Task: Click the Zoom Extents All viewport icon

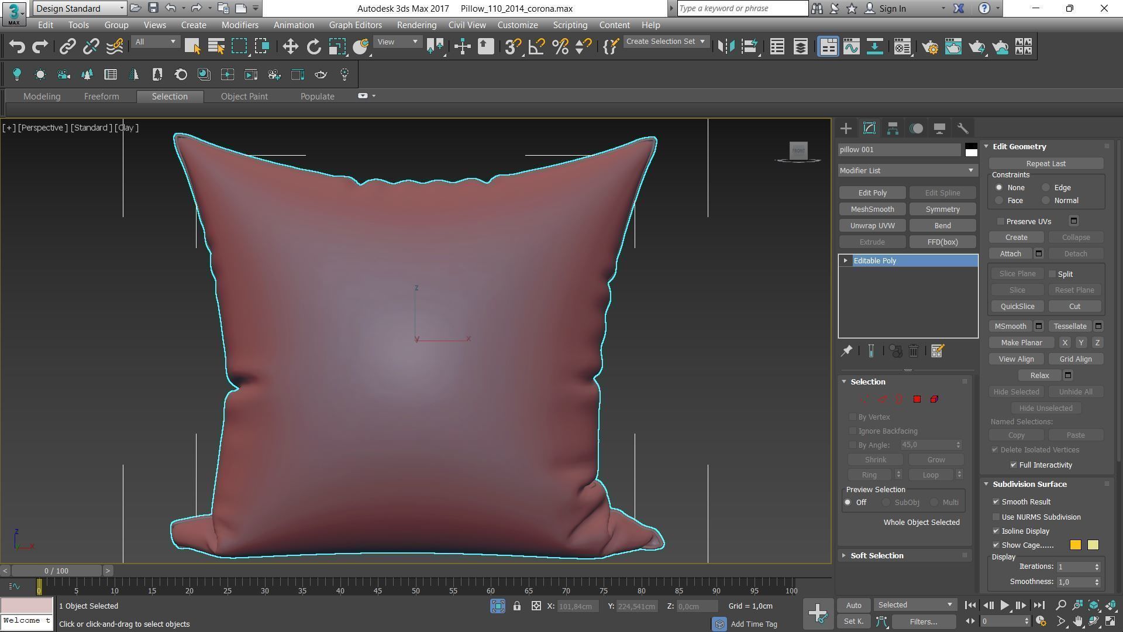Action: coord(1111,605)
